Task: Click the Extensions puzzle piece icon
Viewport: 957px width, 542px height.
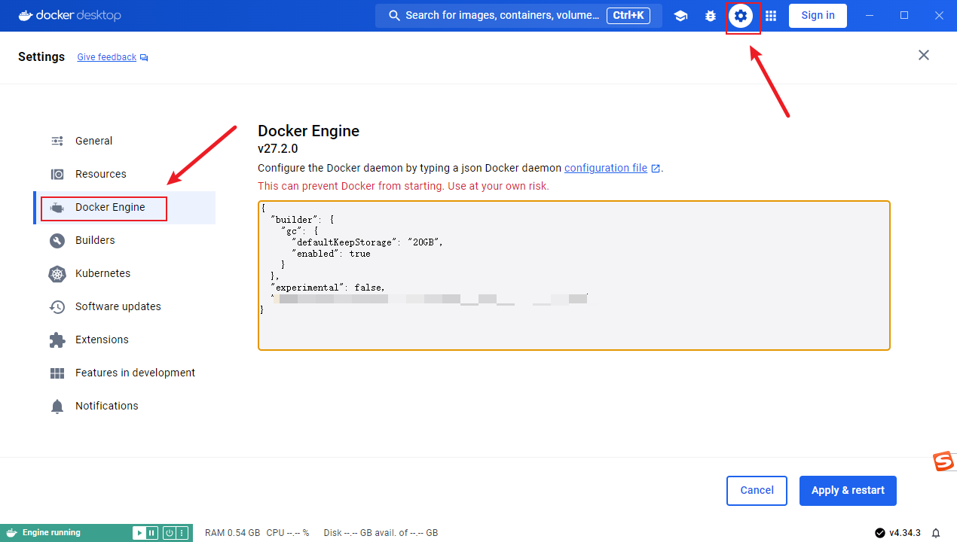Action: pos(57,340)
